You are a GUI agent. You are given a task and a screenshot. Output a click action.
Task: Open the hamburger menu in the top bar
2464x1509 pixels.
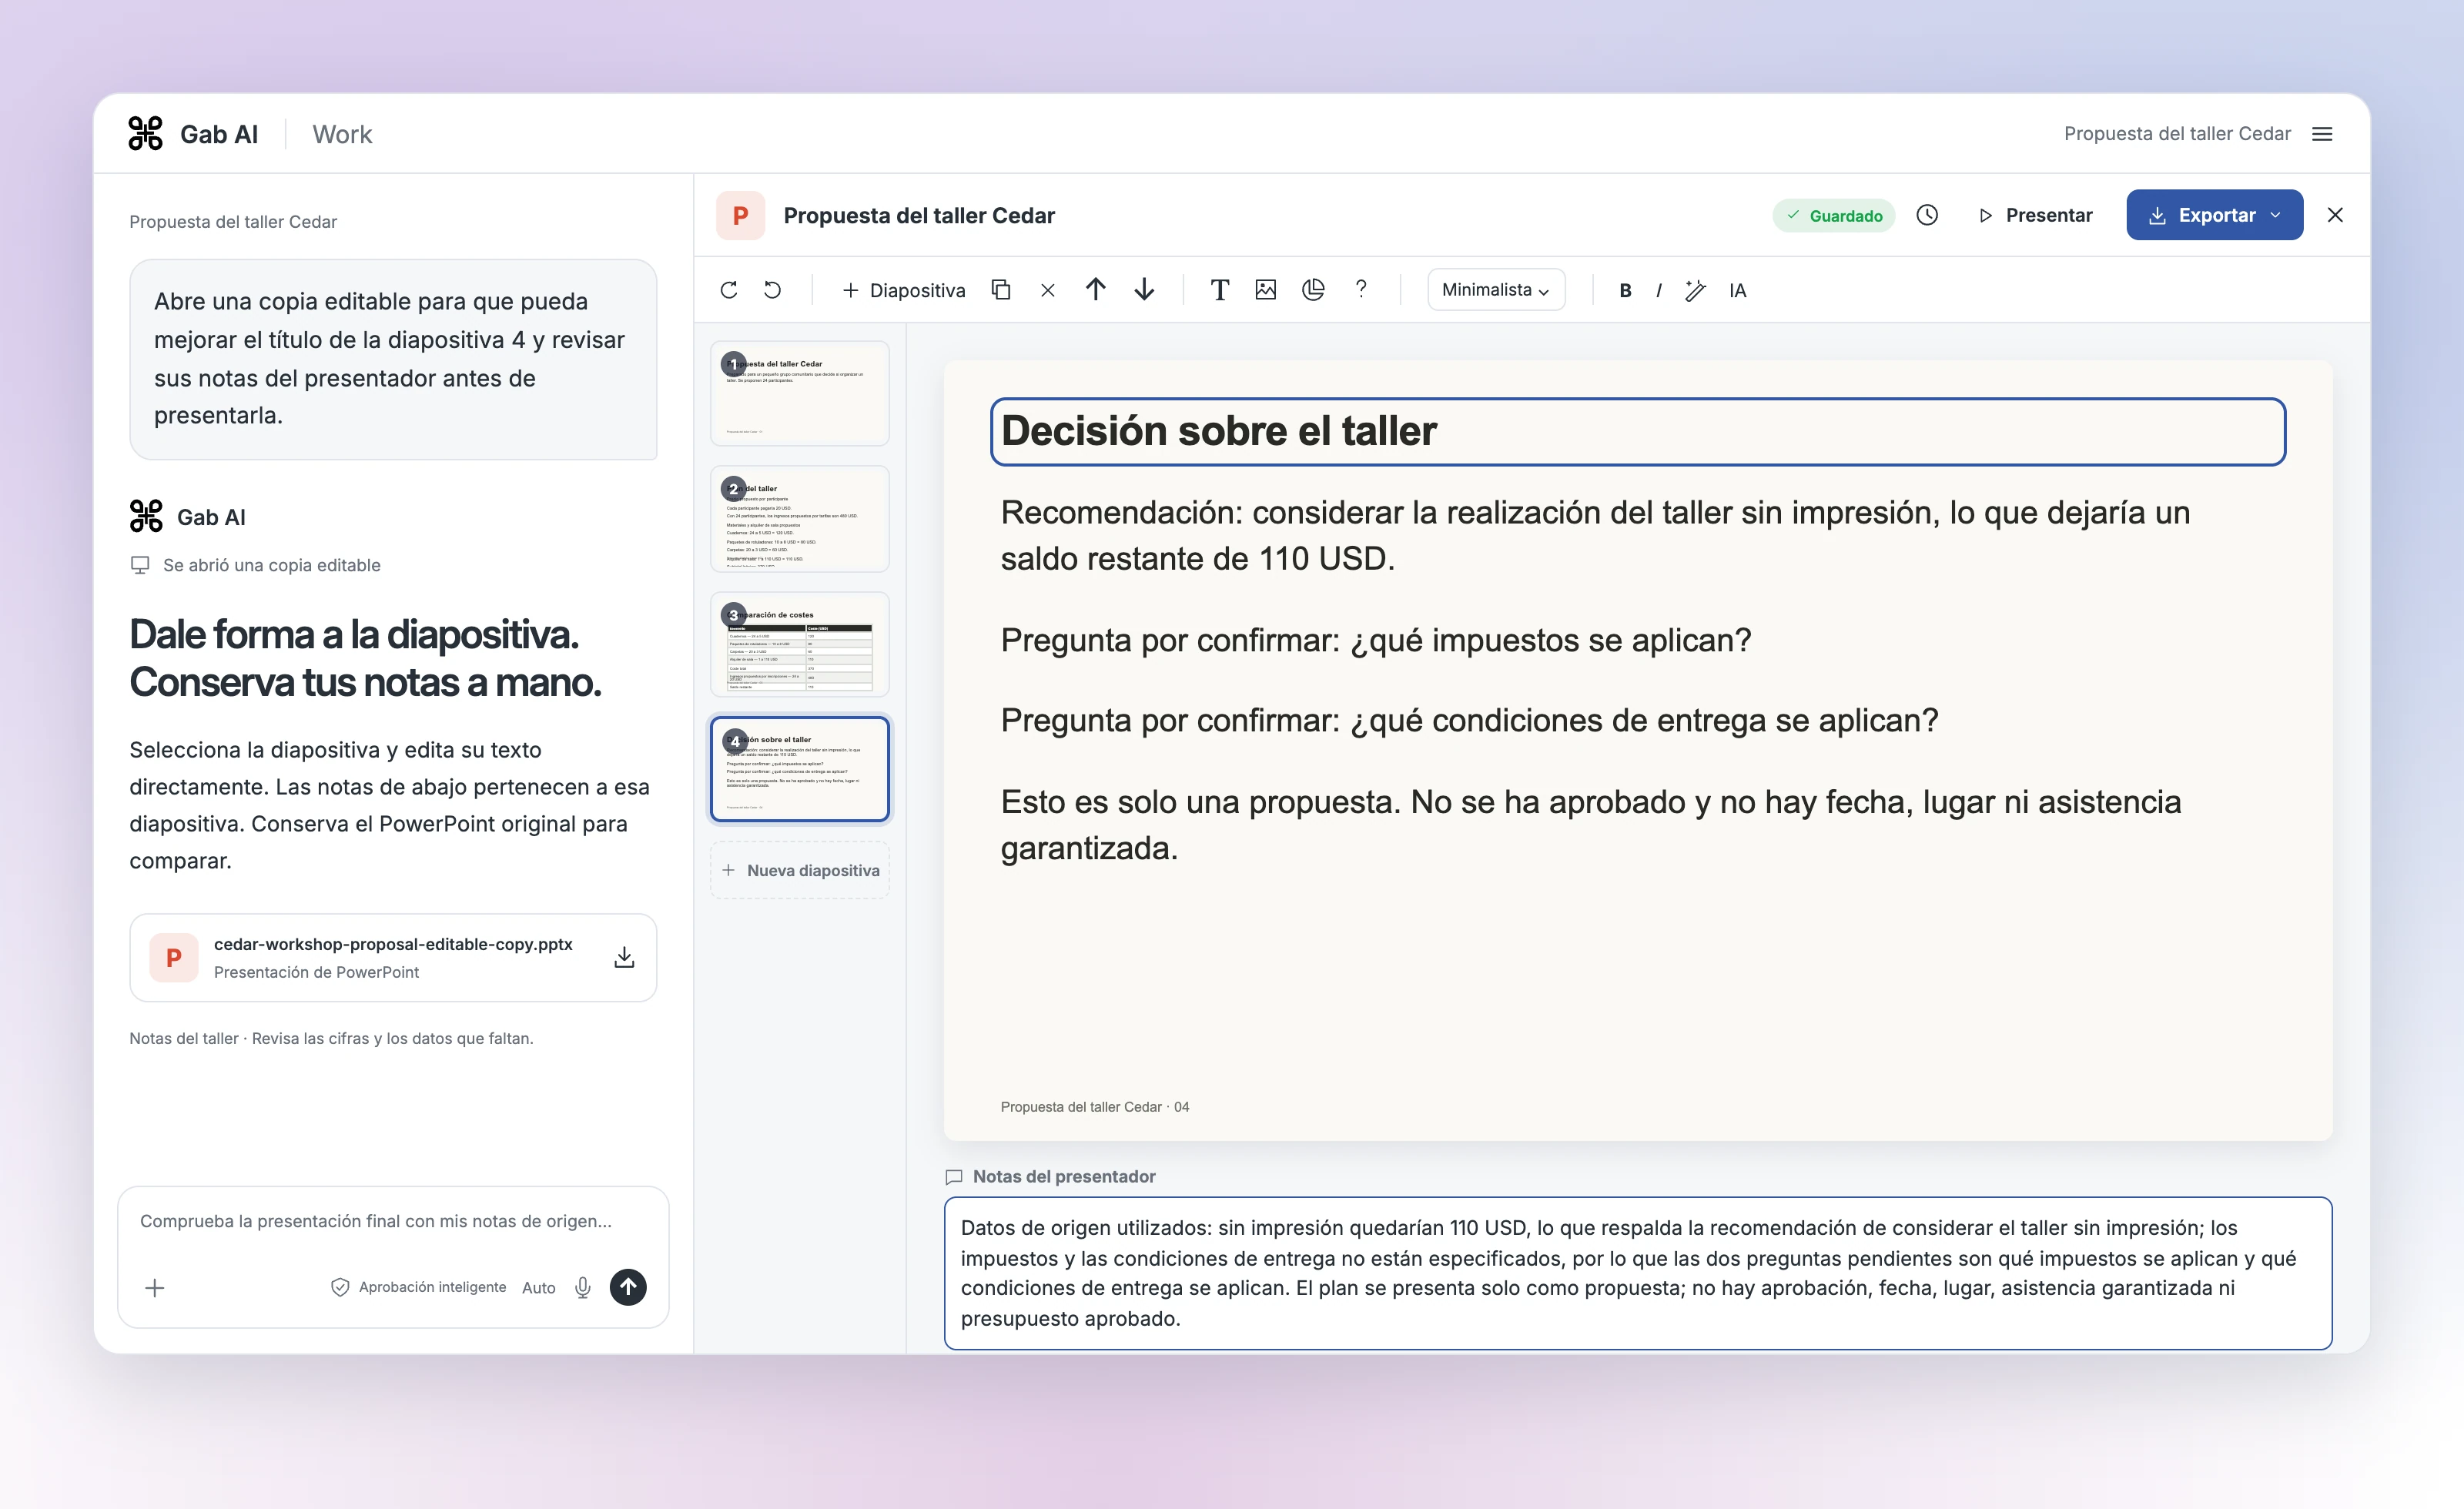coord(2322,134)
